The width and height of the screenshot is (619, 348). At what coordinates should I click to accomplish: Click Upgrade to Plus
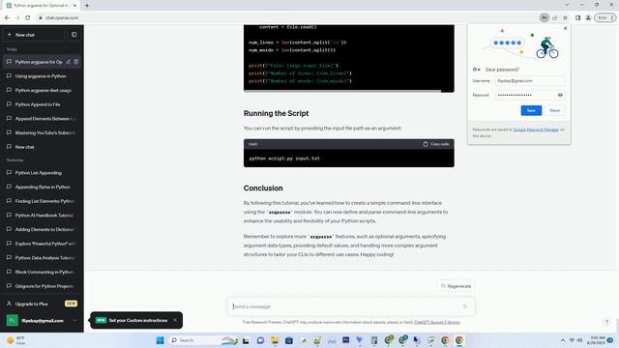[x=42, y=304]
